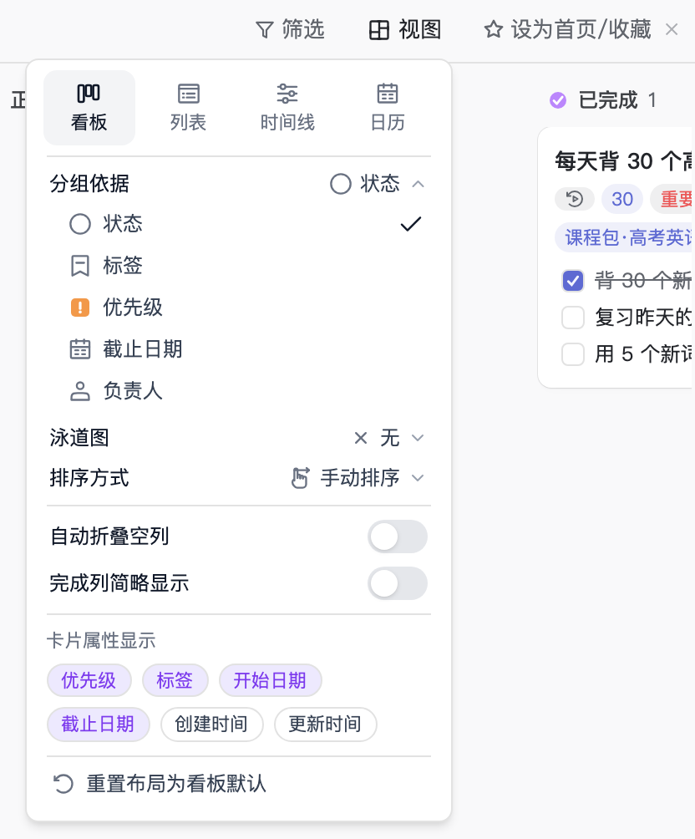Screen dimensions: 695x839
Task: Click the orange priority exclamation icon
Action: 80,308
